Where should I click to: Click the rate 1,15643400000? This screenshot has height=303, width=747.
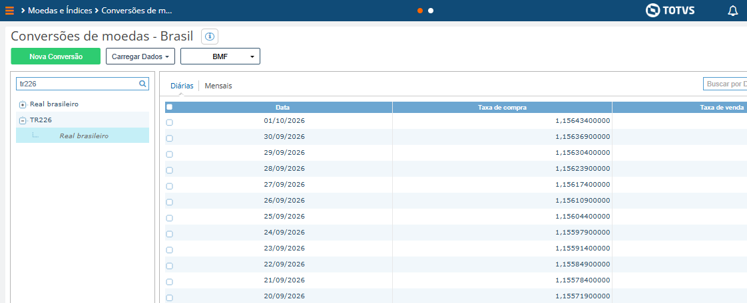click(583, 121)
